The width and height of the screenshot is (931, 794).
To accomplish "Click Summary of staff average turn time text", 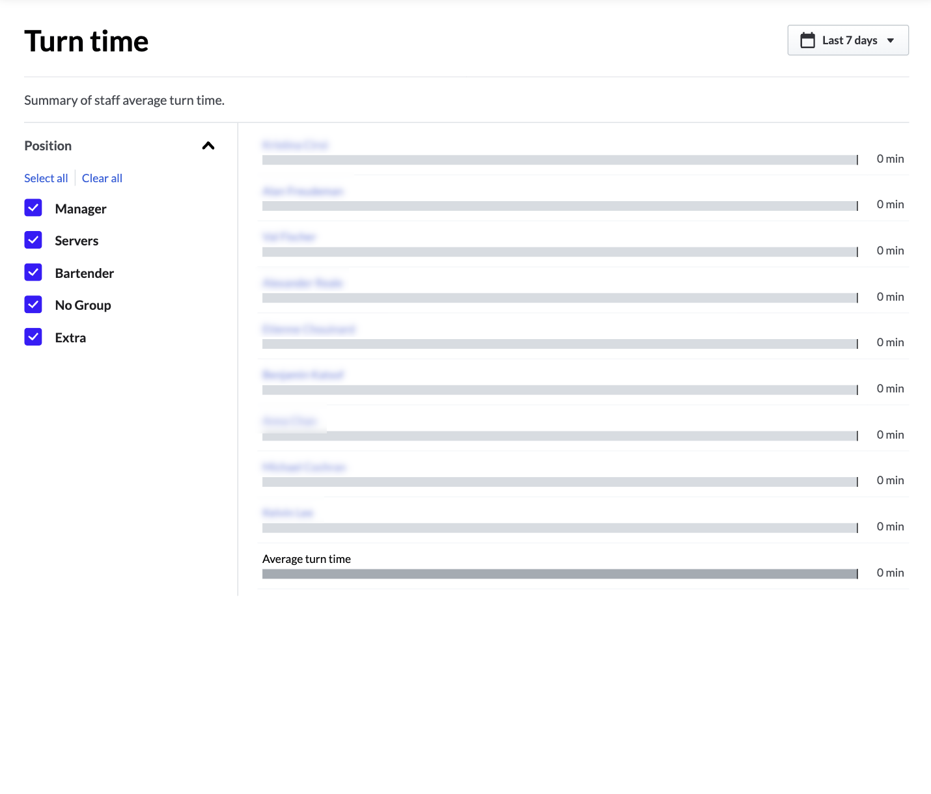I will point(124,100).
